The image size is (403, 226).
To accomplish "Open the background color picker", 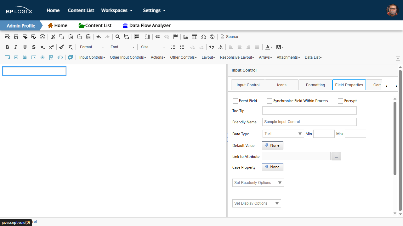I will pyautogui.click(x=280, y=47).
